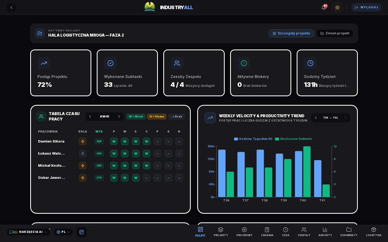Open Szczegóły projektu
Viewport: 388px width, 242px height.
pyautogui.click(x=291, y=33)
